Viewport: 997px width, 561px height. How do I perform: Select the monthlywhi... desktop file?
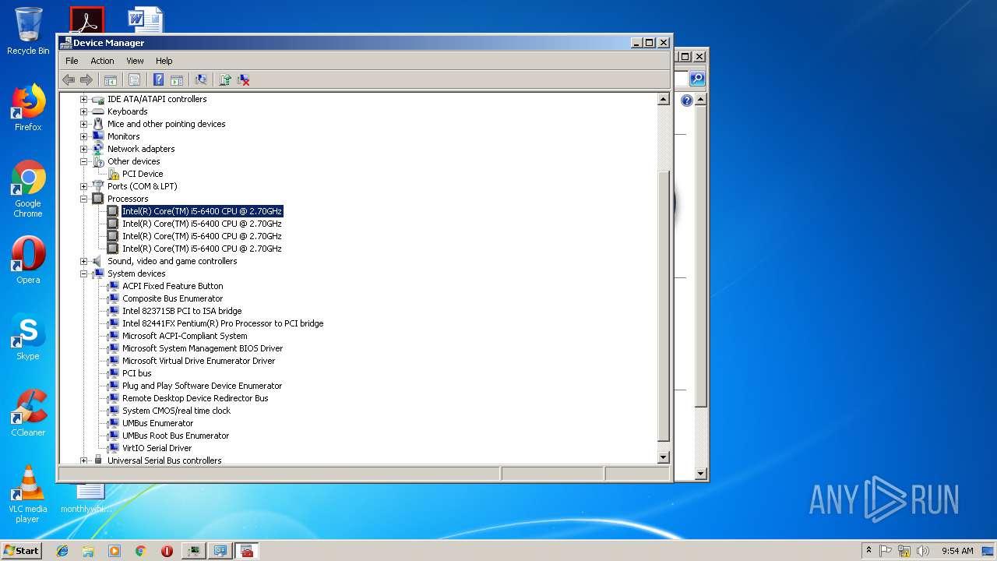click(x=87, y=497)
